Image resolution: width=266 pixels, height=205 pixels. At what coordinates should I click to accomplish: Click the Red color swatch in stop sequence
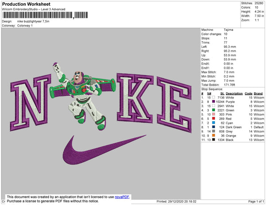[x=214, y=118]
